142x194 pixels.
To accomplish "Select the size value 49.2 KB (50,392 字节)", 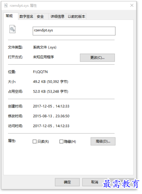I will 51,82.
